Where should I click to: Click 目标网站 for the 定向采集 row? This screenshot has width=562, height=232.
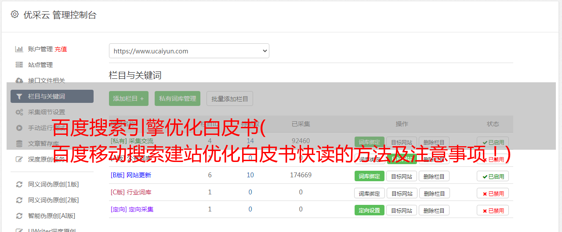402,210
